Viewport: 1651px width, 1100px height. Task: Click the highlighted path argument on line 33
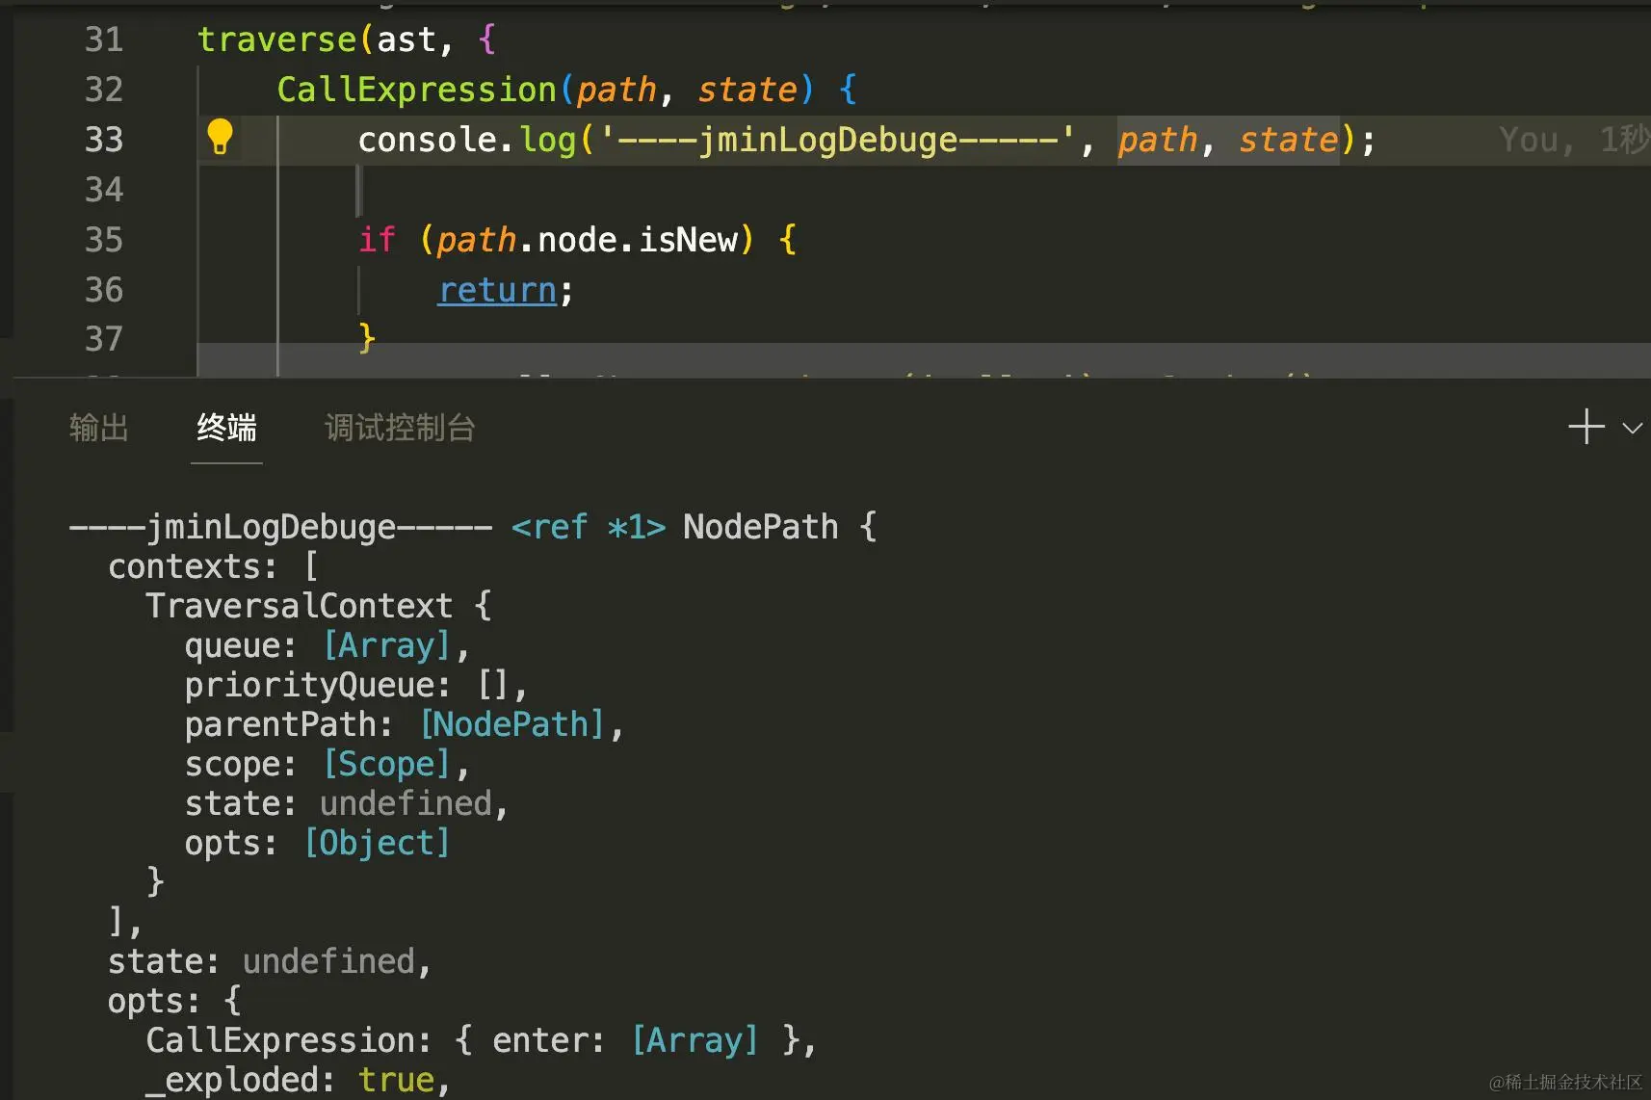tap(1157, 141)
